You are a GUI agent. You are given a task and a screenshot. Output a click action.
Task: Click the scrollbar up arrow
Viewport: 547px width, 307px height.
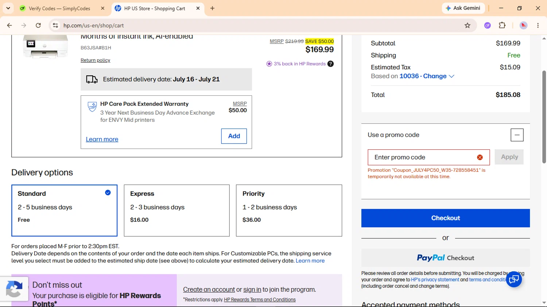tap(544, 38)
